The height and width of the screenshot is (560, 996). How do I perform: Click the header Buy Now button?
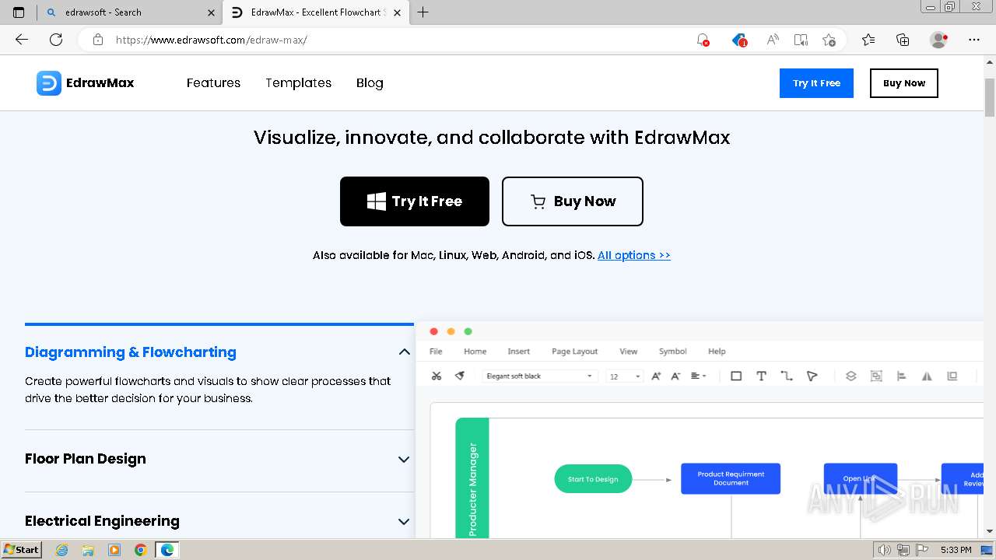click(904, 83)
